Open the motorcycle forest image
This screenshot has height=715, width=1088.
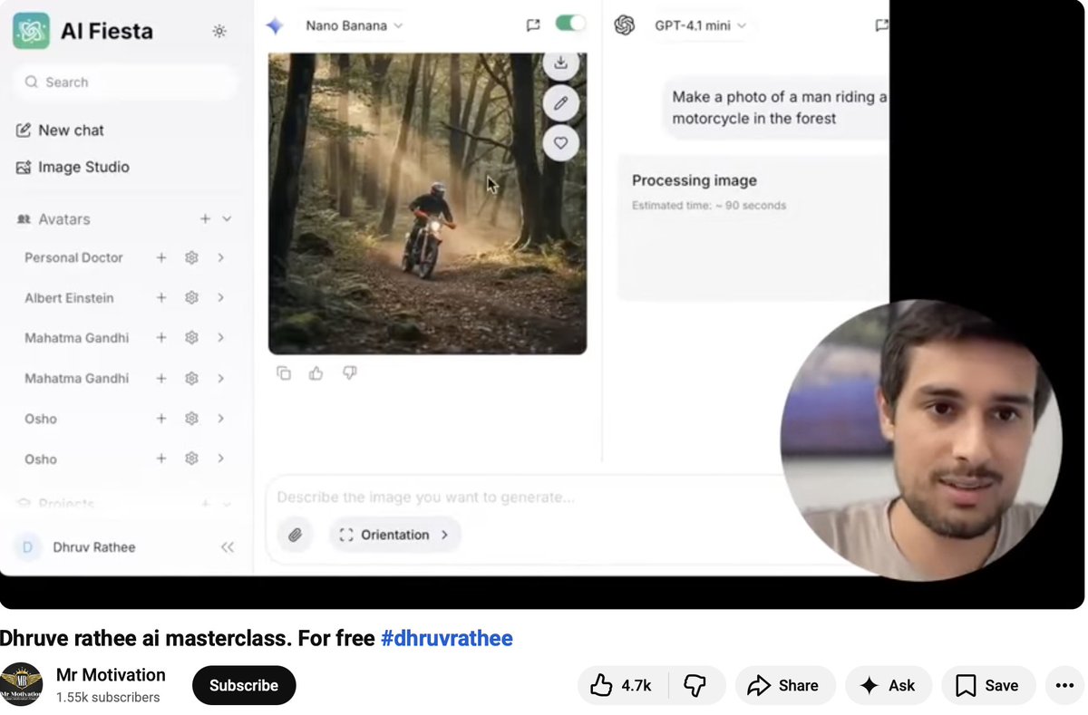[x=427, y=203]
